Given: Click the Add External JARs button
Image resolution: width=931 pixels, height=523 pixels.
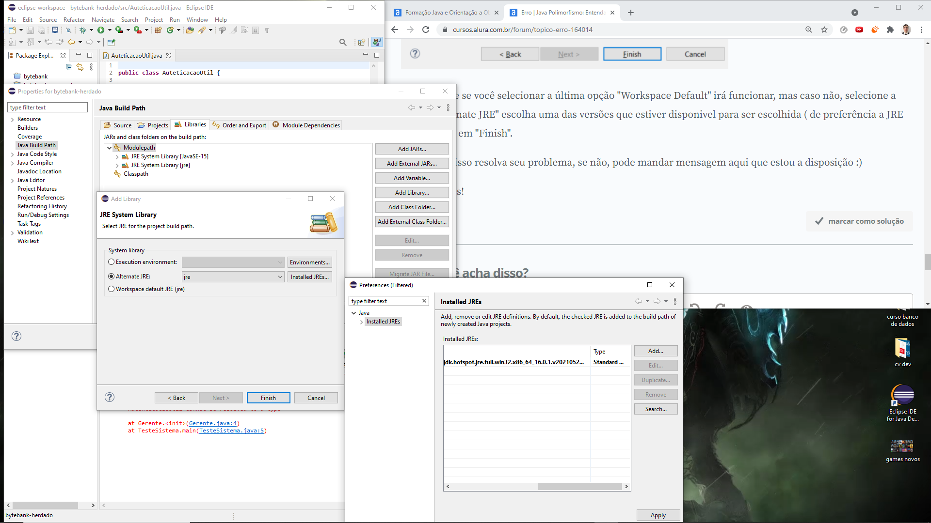Looking at the screenshot, I should pos(412,163).
